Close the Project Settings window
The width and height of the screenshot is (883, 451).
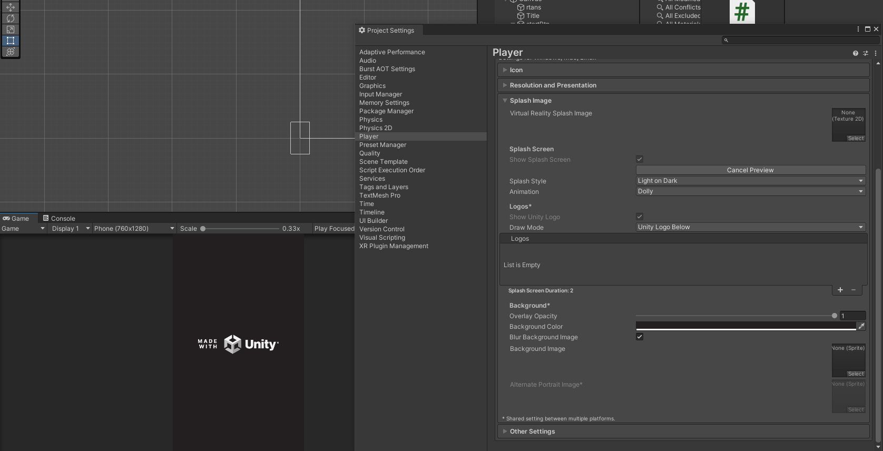pyautogui.click(x=876, y=30)
